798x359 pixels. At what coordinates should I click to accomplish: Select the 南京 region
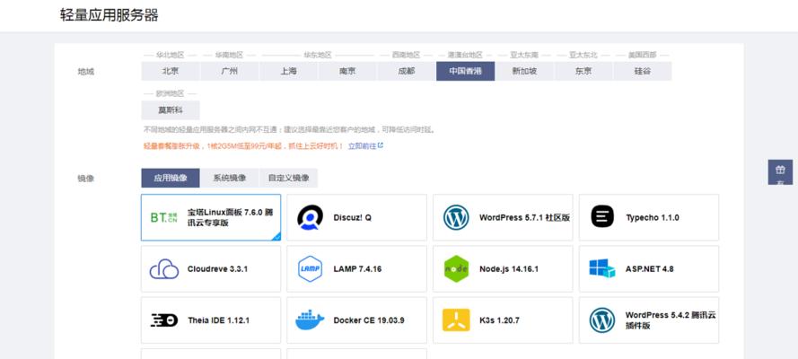point(347,71)
